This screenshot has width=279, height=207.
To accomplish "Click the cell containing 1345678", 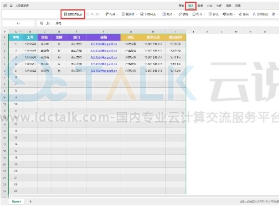I will (30, 44).
